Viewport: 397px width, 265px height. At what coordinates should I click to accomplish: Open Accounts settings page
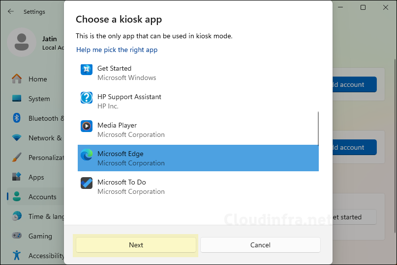35,196
